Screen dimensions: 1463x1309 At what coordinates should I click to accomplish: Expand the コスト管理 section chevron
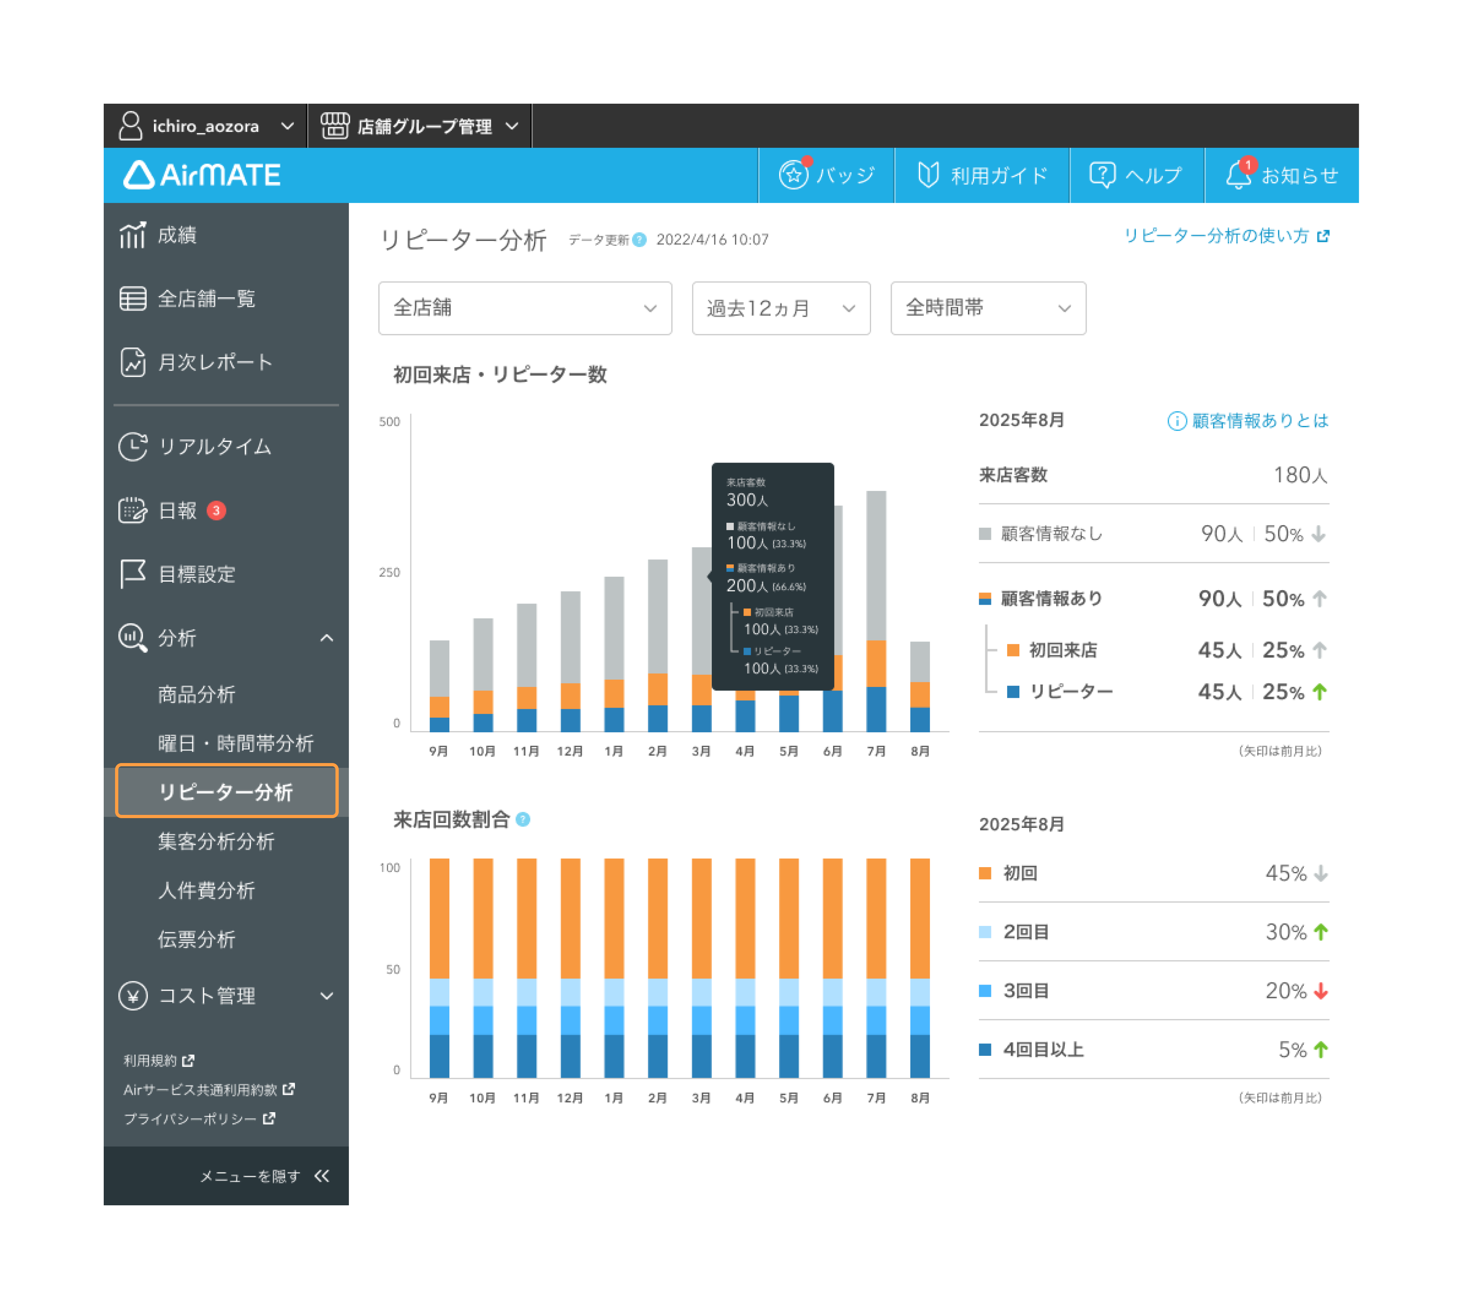[327, 996]
